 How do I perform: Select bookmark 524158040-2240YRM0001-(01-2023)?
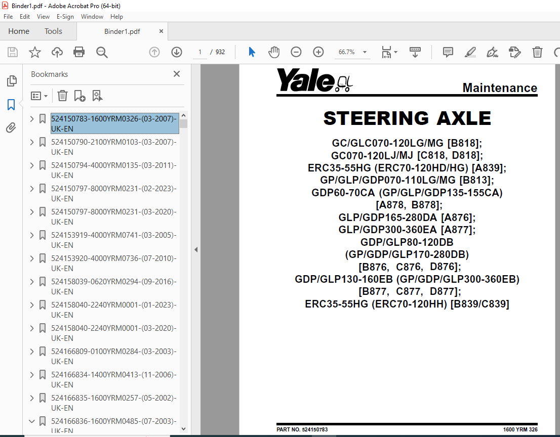click(113, 310)
